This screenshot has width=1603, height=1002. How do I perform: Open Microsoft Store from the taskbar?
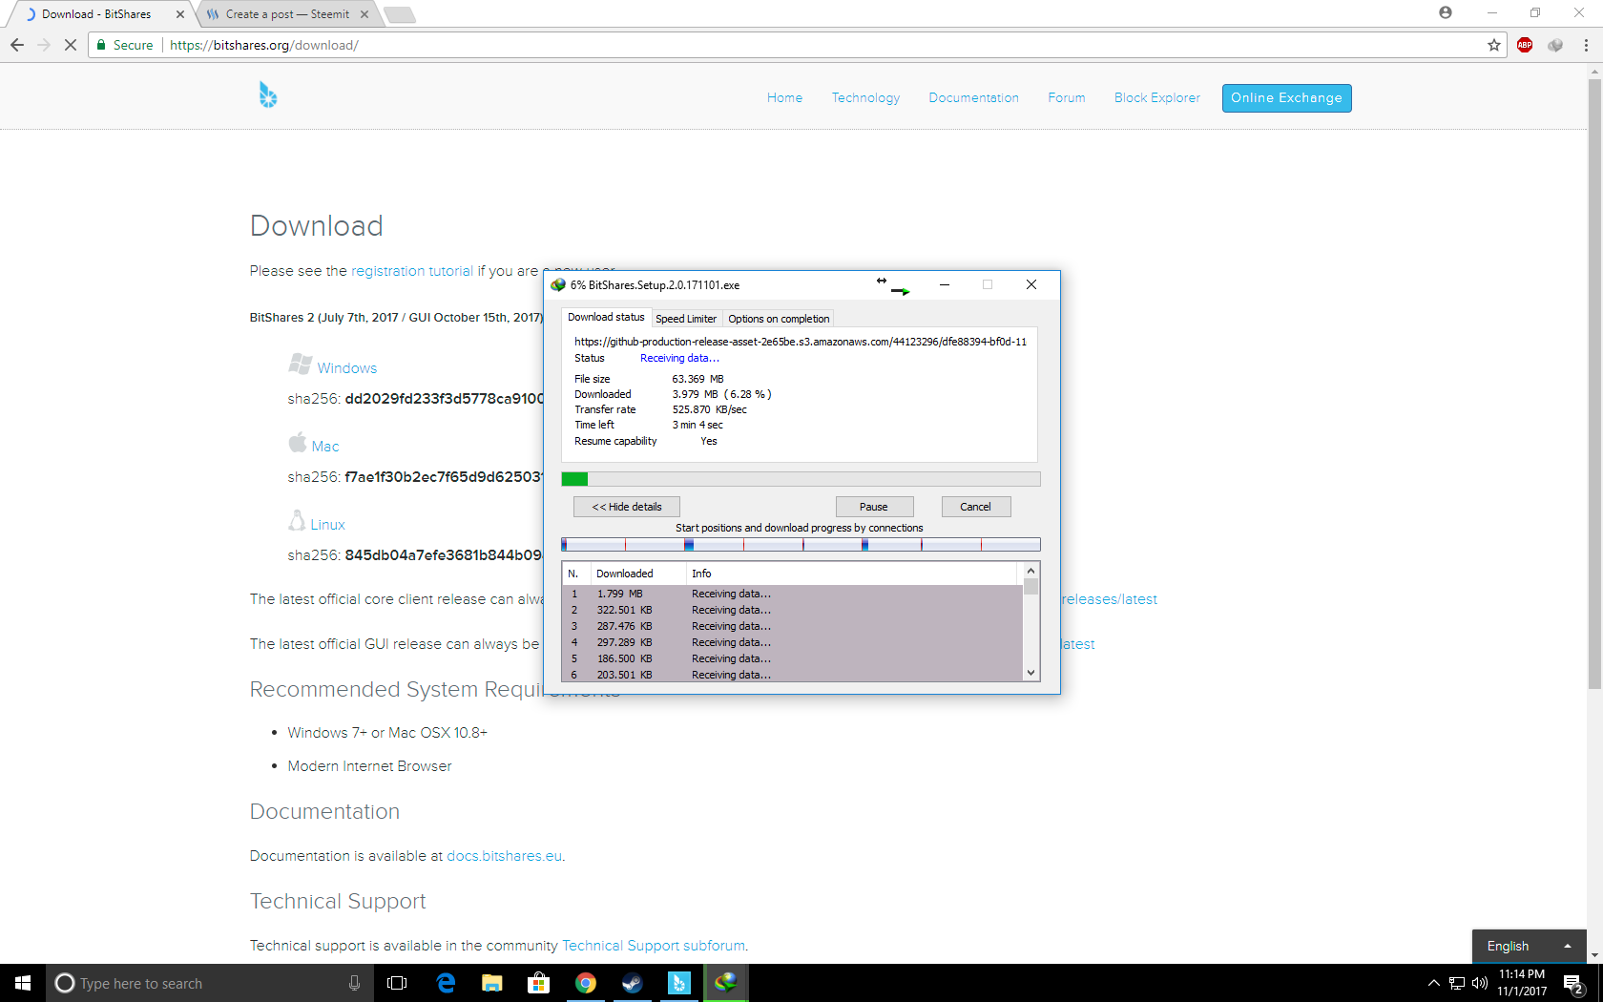pyautogui.click(x=539, y=983)
